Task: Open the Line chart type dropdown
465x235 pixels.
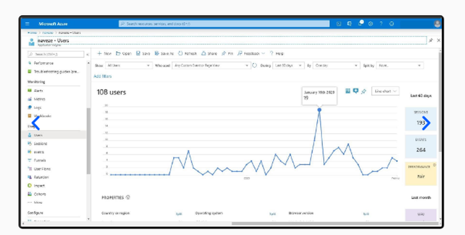Action: 385,91
